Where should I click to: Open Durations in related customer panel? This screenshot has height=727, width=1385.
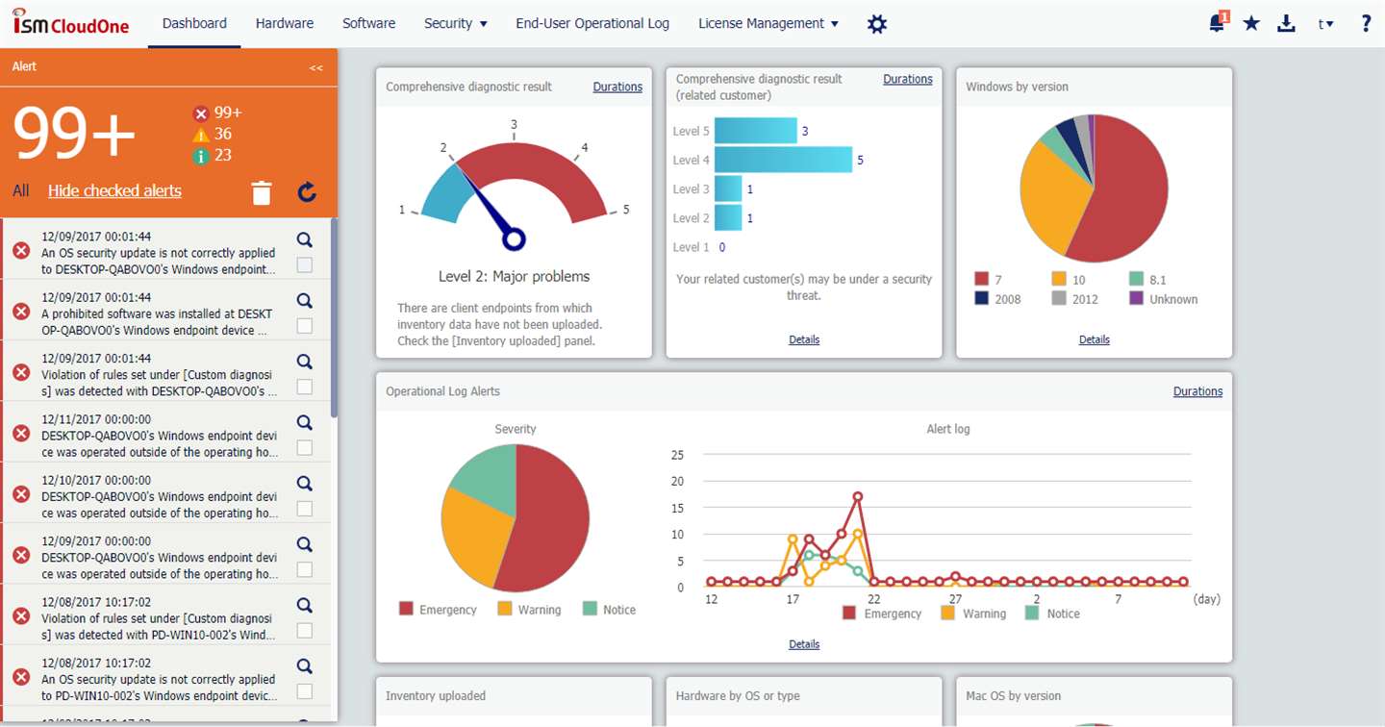click(908, 79)
